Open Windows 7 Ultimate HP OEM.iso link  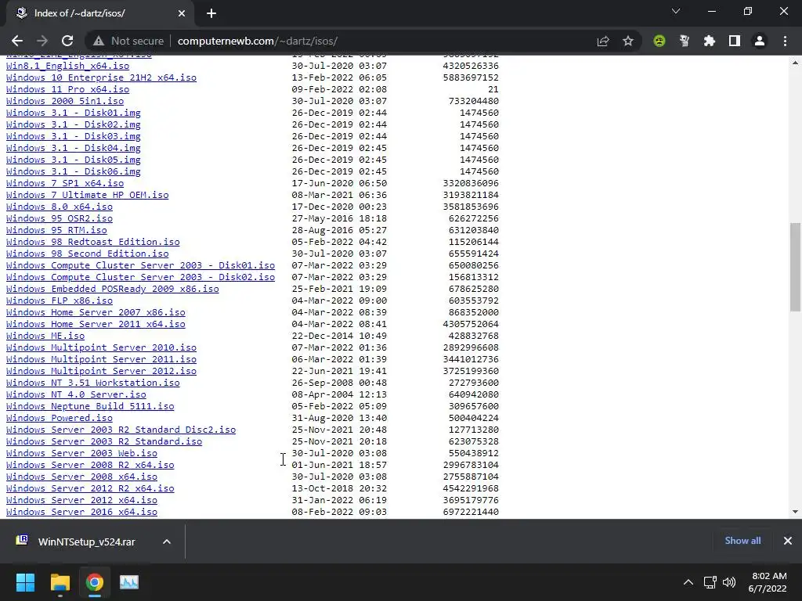(x=88, y=195)
